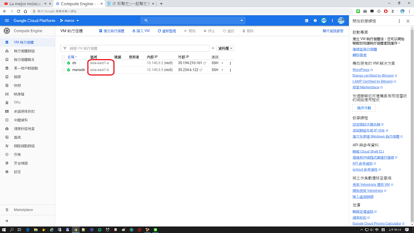This screenshot has height=233, width=414.
Task: Click 建立執行個體 create instance button
Action: (x=111, y=31)
